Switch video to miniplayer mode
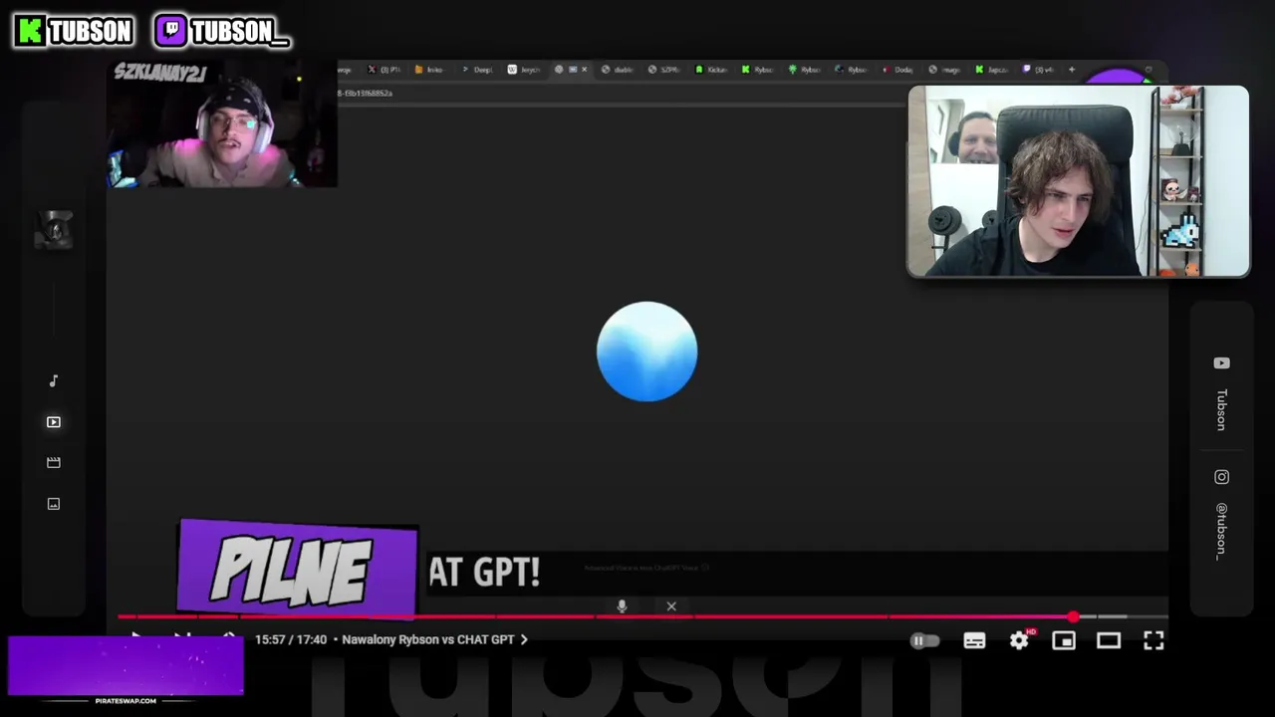Image resolution: width=1275 pixels, height=717 pixels. click(1064, 640)
